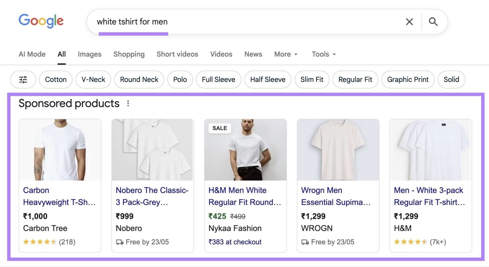This screenshot has width=489, height=267.
Task: Select Regular Fit filter chip
Action: (x=355, y=80)
